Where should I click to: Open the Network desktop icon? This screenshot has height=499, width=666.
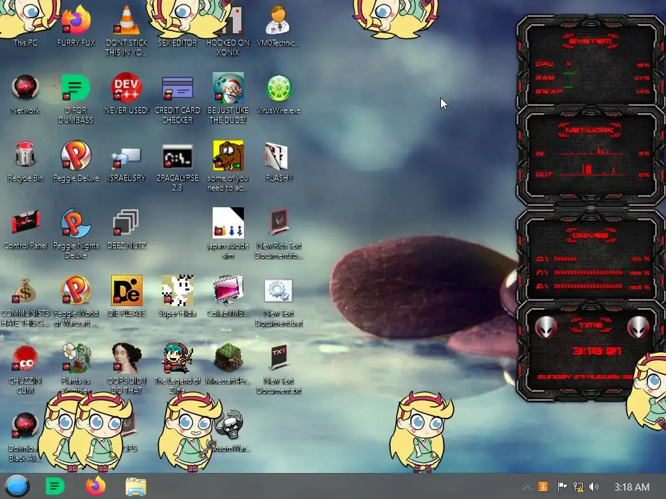tap(25, 88)
